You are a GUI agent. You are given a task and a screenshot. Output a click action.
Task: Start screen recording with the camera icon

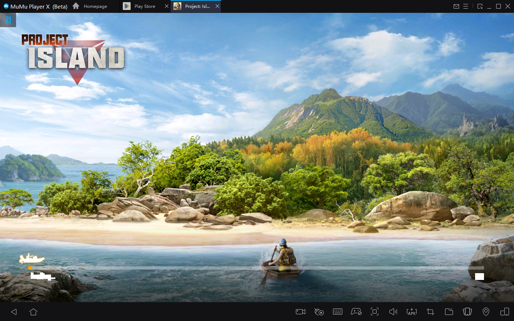point(301,312)
